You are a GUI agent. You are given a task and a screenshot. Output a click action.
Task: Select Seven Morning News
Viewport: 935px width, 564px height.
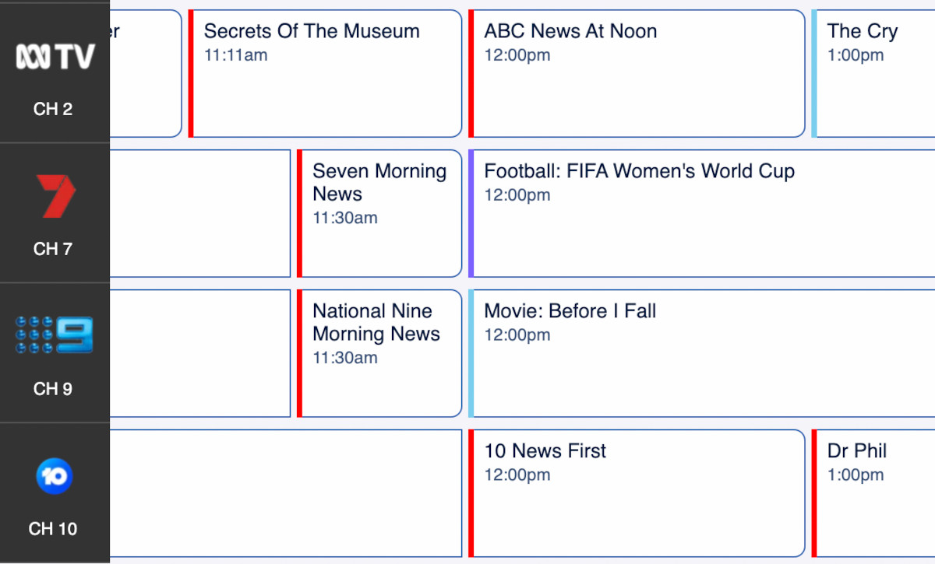[x=379, y=213]
